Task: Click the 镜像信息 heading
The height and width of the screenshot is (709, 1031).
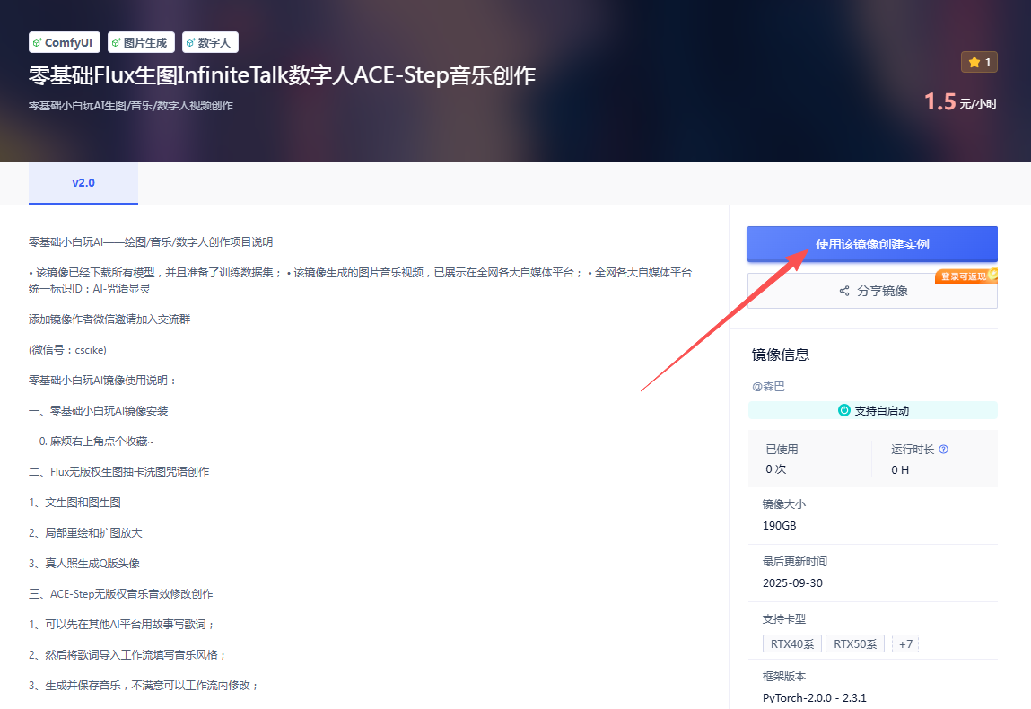Action: [x=781, y=354]
